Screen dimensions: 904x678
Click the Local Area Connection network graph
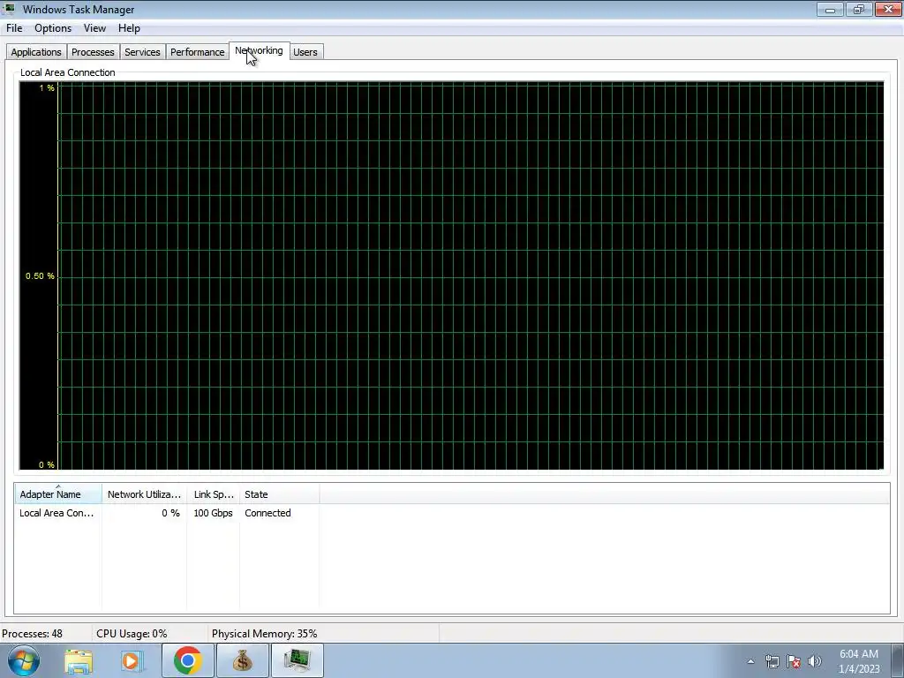(451, 275)
